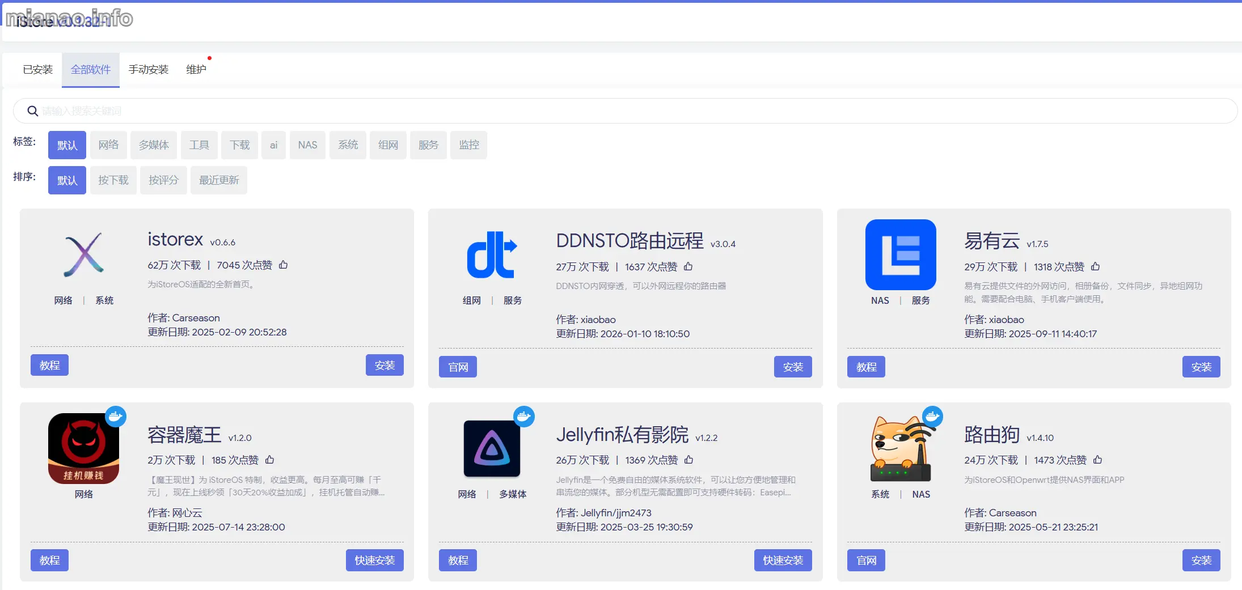
Task: Click the thumbs-up icon beside 路由狗 likes
Action: [x=1099, y=460]
